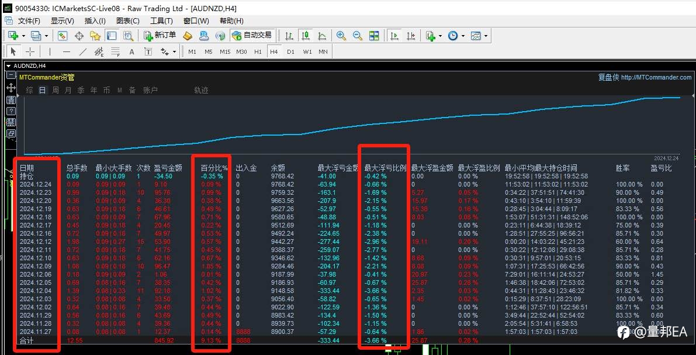Click the zoom out magnifier icon
This screenshot has width=696, height=355.
357,36
